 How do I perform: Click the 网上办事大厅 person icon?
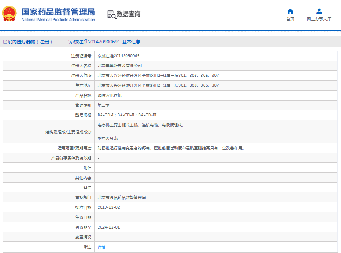click(x=319, y=11)
